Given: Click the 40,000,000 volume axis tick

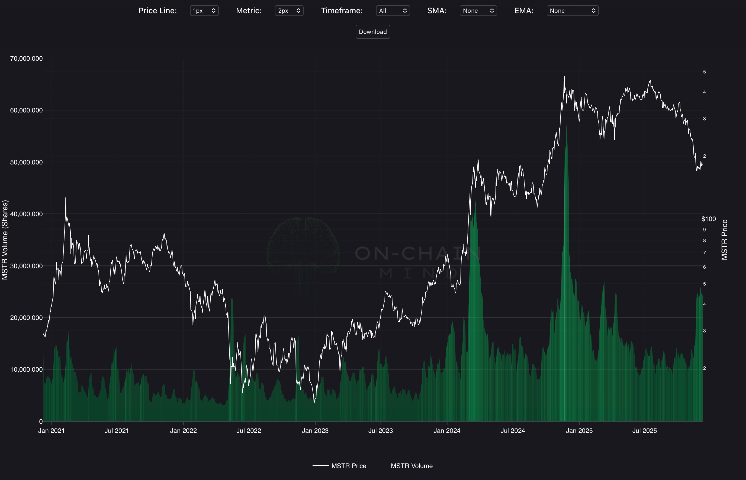Looking at the screenshot, I should (26, 214).
